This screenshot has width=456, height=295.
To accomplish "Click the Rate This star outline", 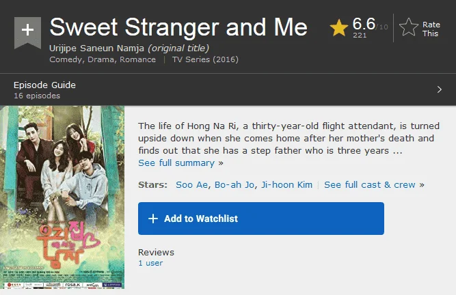I will pyautogui.click(x=409, y=27).
